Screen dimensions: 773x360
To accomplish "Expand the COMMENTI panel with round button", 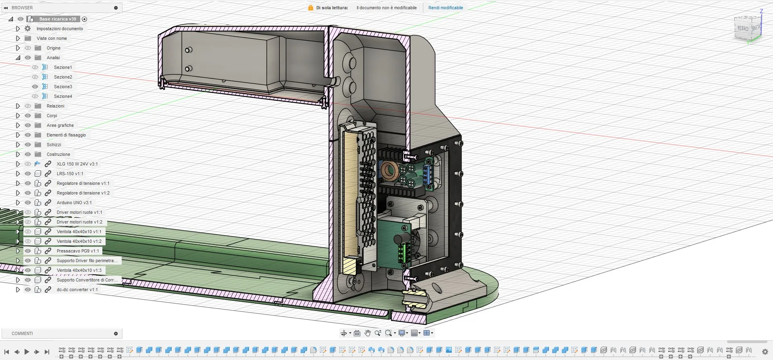I will pyautogui.click(x=116, y=333).
